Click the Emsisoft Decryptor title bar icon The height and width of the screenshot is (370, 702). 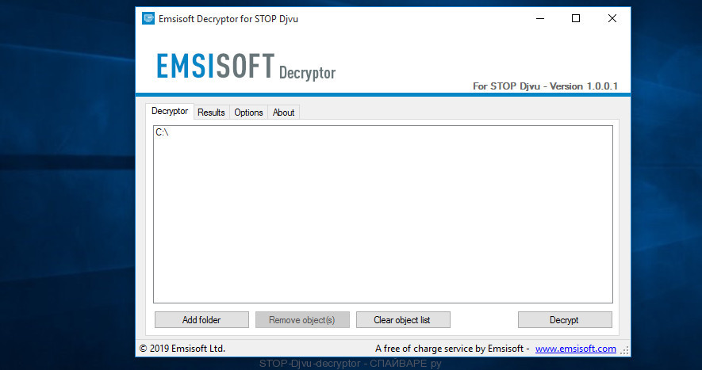click(148, 18)
